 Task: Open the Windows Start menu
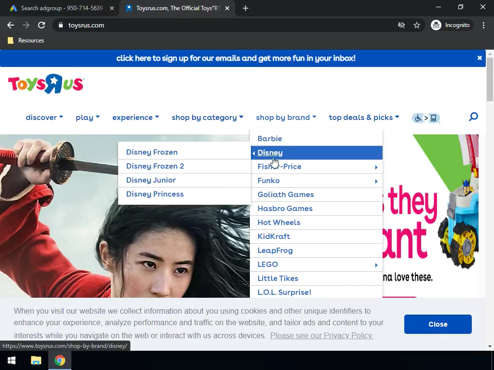pyautogui.click(x=12, y=360)
